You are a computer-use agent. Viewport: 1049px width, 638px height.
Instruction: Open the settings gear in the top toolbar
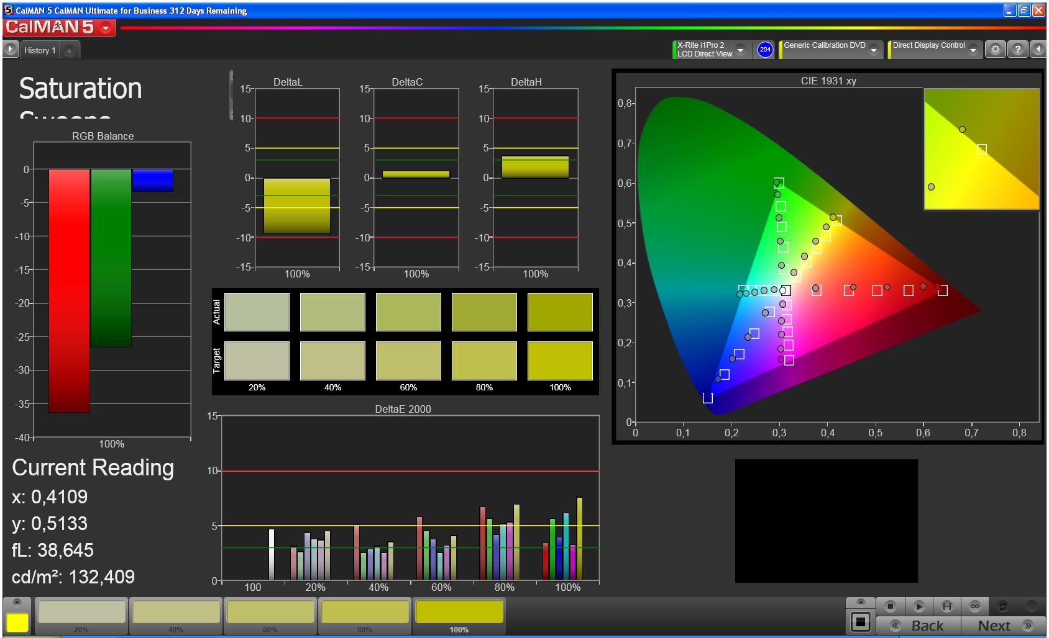pos(996,50)
